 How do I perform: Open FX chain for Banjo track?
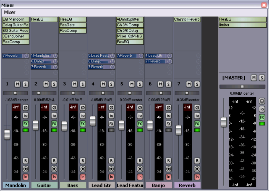tap(168, 124)
